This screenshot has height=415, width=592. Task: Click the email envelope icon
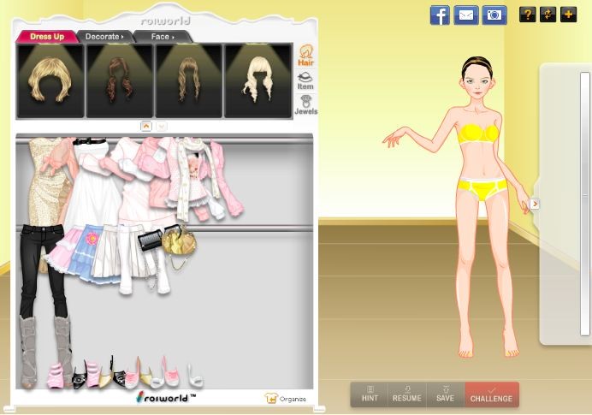coord(466,15)
